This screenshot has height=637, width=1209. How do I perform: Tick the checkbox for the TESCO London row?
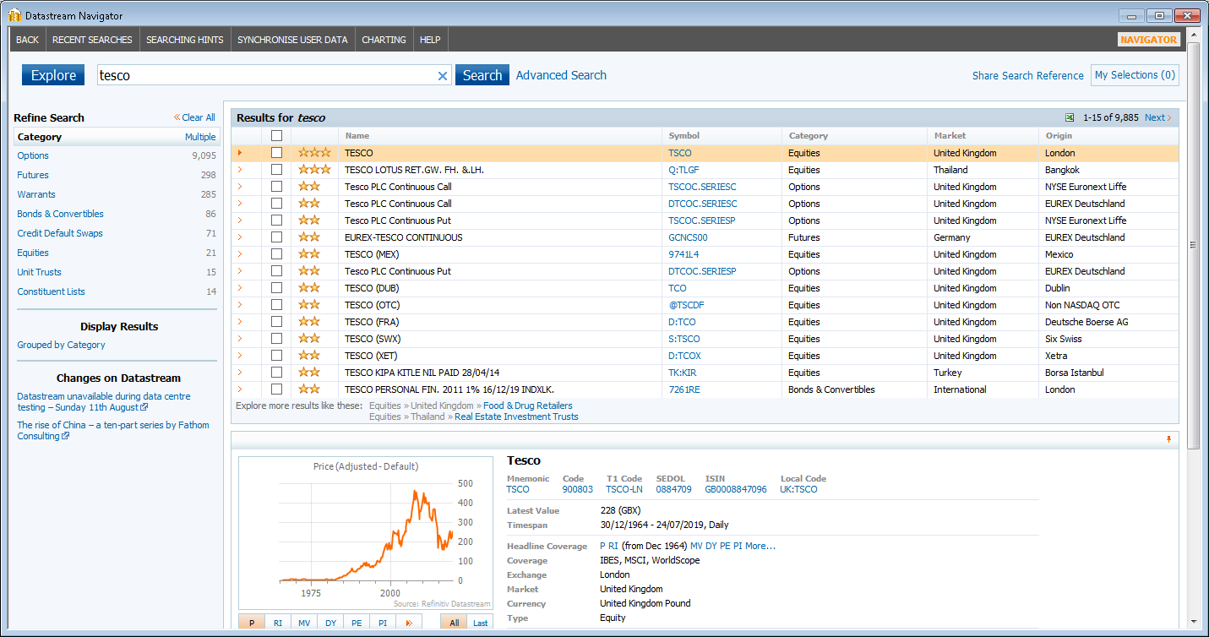276,153
